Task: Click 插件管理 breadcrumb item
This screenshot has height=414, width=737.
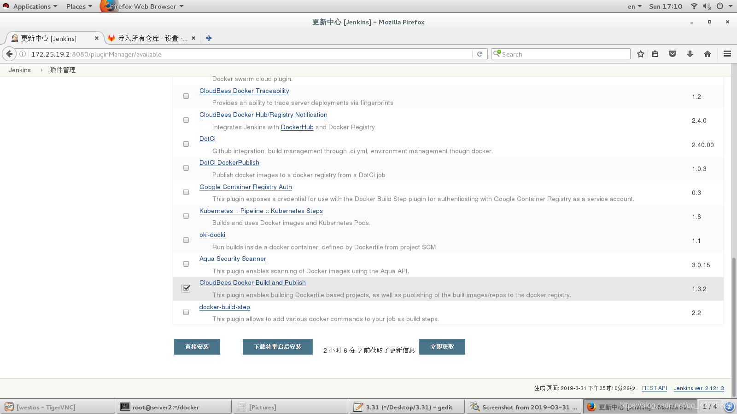Action: 63,70
